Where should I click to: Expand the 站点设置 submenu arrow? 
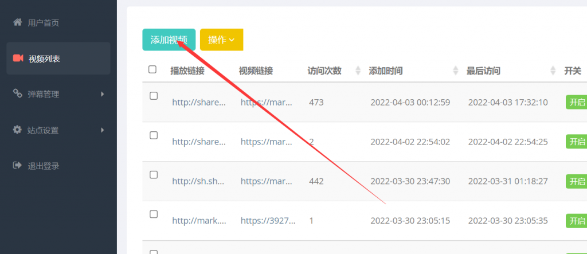[103, 130]
